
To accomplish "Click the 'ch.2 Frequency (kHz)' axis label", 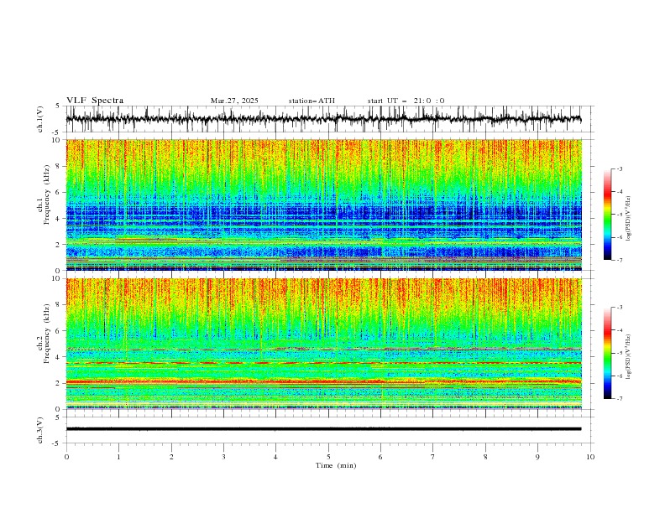I will tap(44, 334).
